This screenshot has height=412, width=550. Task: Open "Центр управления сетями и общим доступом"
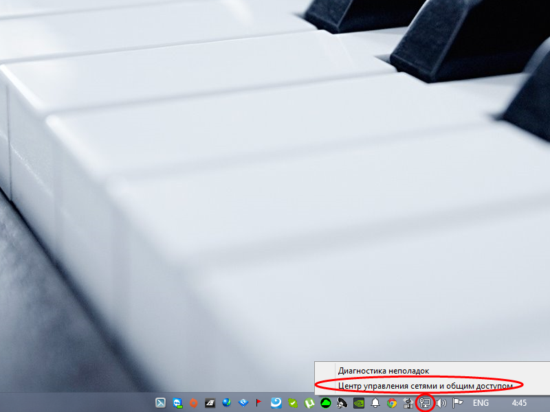(426, 386)
